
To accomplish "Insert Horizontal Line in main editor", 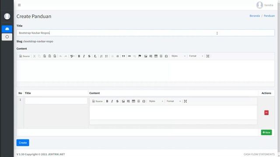I will tap(161, 56).
